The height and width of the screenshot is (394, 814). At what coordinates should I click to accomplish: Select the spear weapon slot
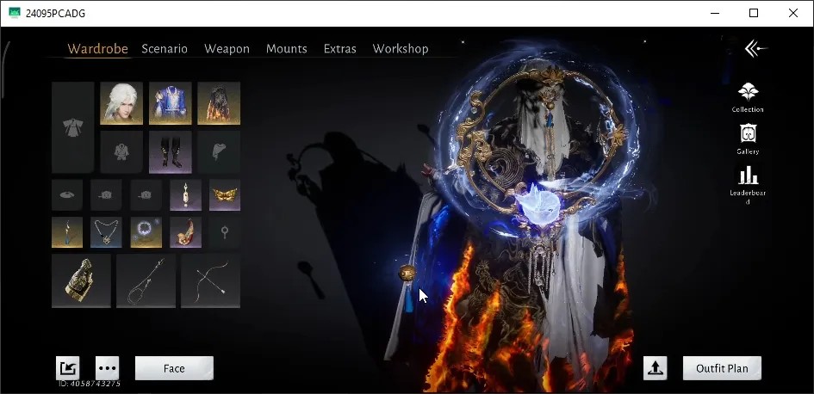(146, 281)
